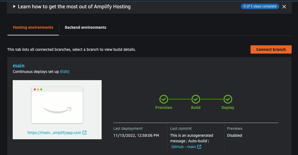This screenshot has height=155, width=298.
Task: Open the GitHub - main link
Action: (x=183, y=147)
